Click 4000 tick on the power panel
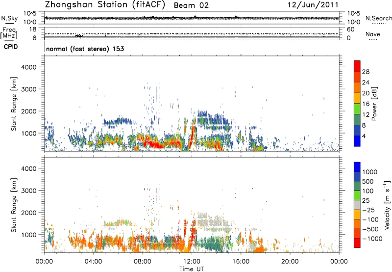392x272 pixels. tap(28, 67)
